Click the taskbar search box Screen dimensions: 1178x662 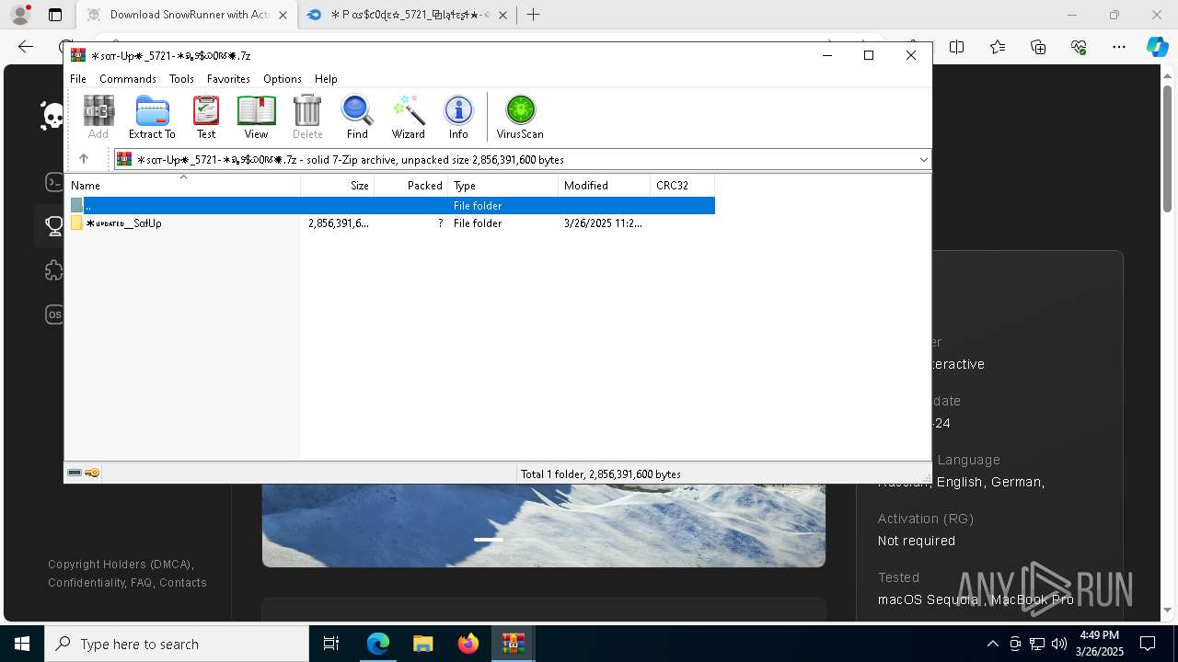pyautogui.click(x=177, y=644)
